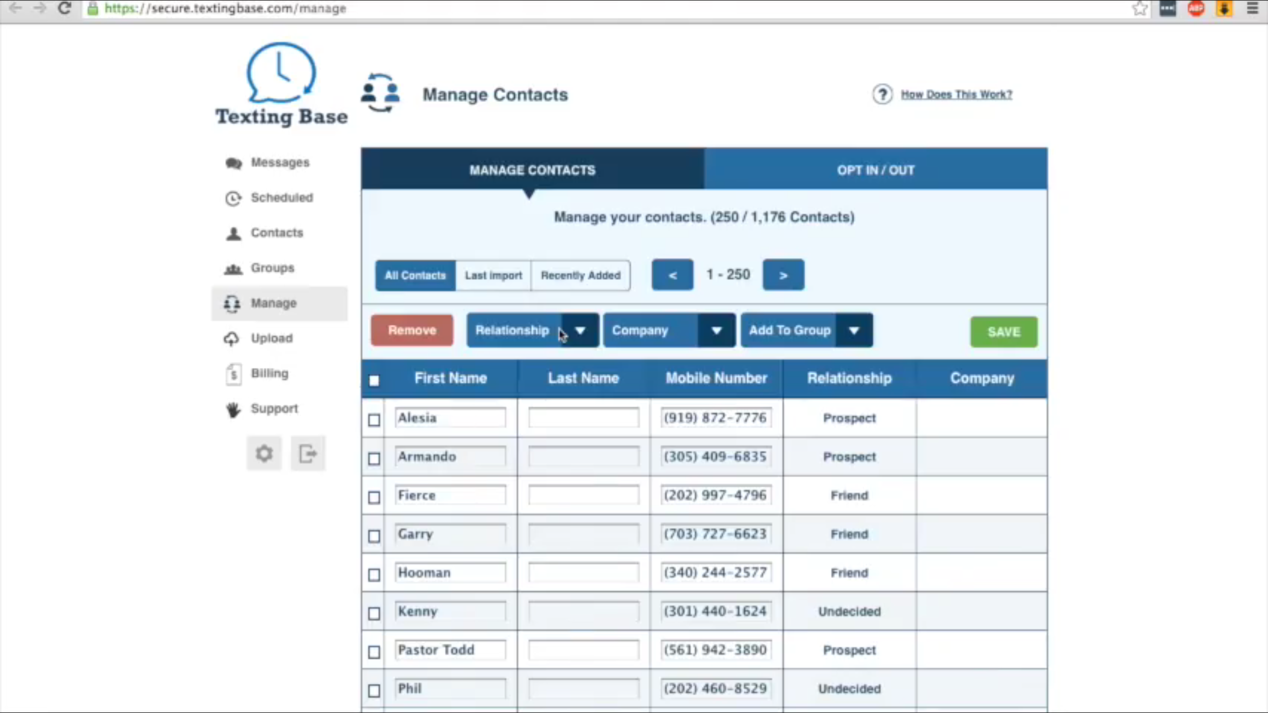The width and height of the screenshot is (1268, 713).
Task: Toggle the select-all header checkbox
Action: 374,380
